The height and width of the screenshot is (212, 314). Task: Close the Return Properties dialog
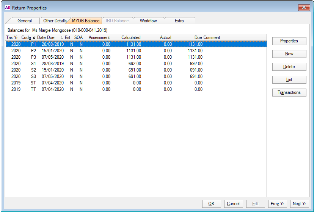tap(304, 8)
